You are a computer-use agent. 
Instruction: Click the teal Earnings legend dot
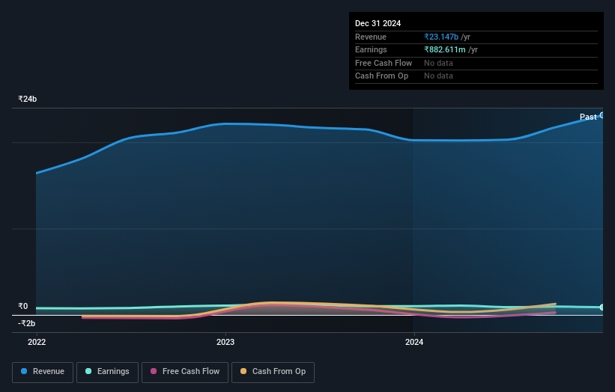88,371
